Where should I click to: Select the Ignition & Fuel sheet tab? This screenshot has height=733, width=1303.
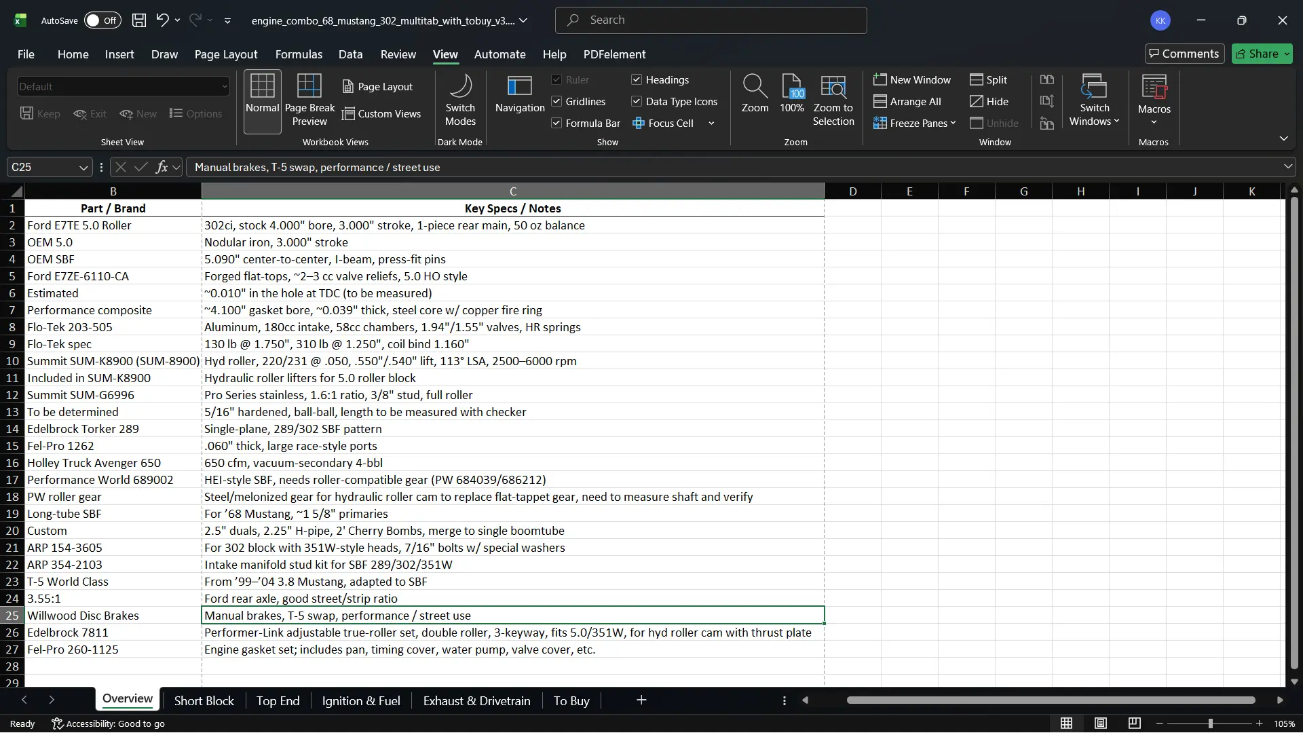pos(361,700)
